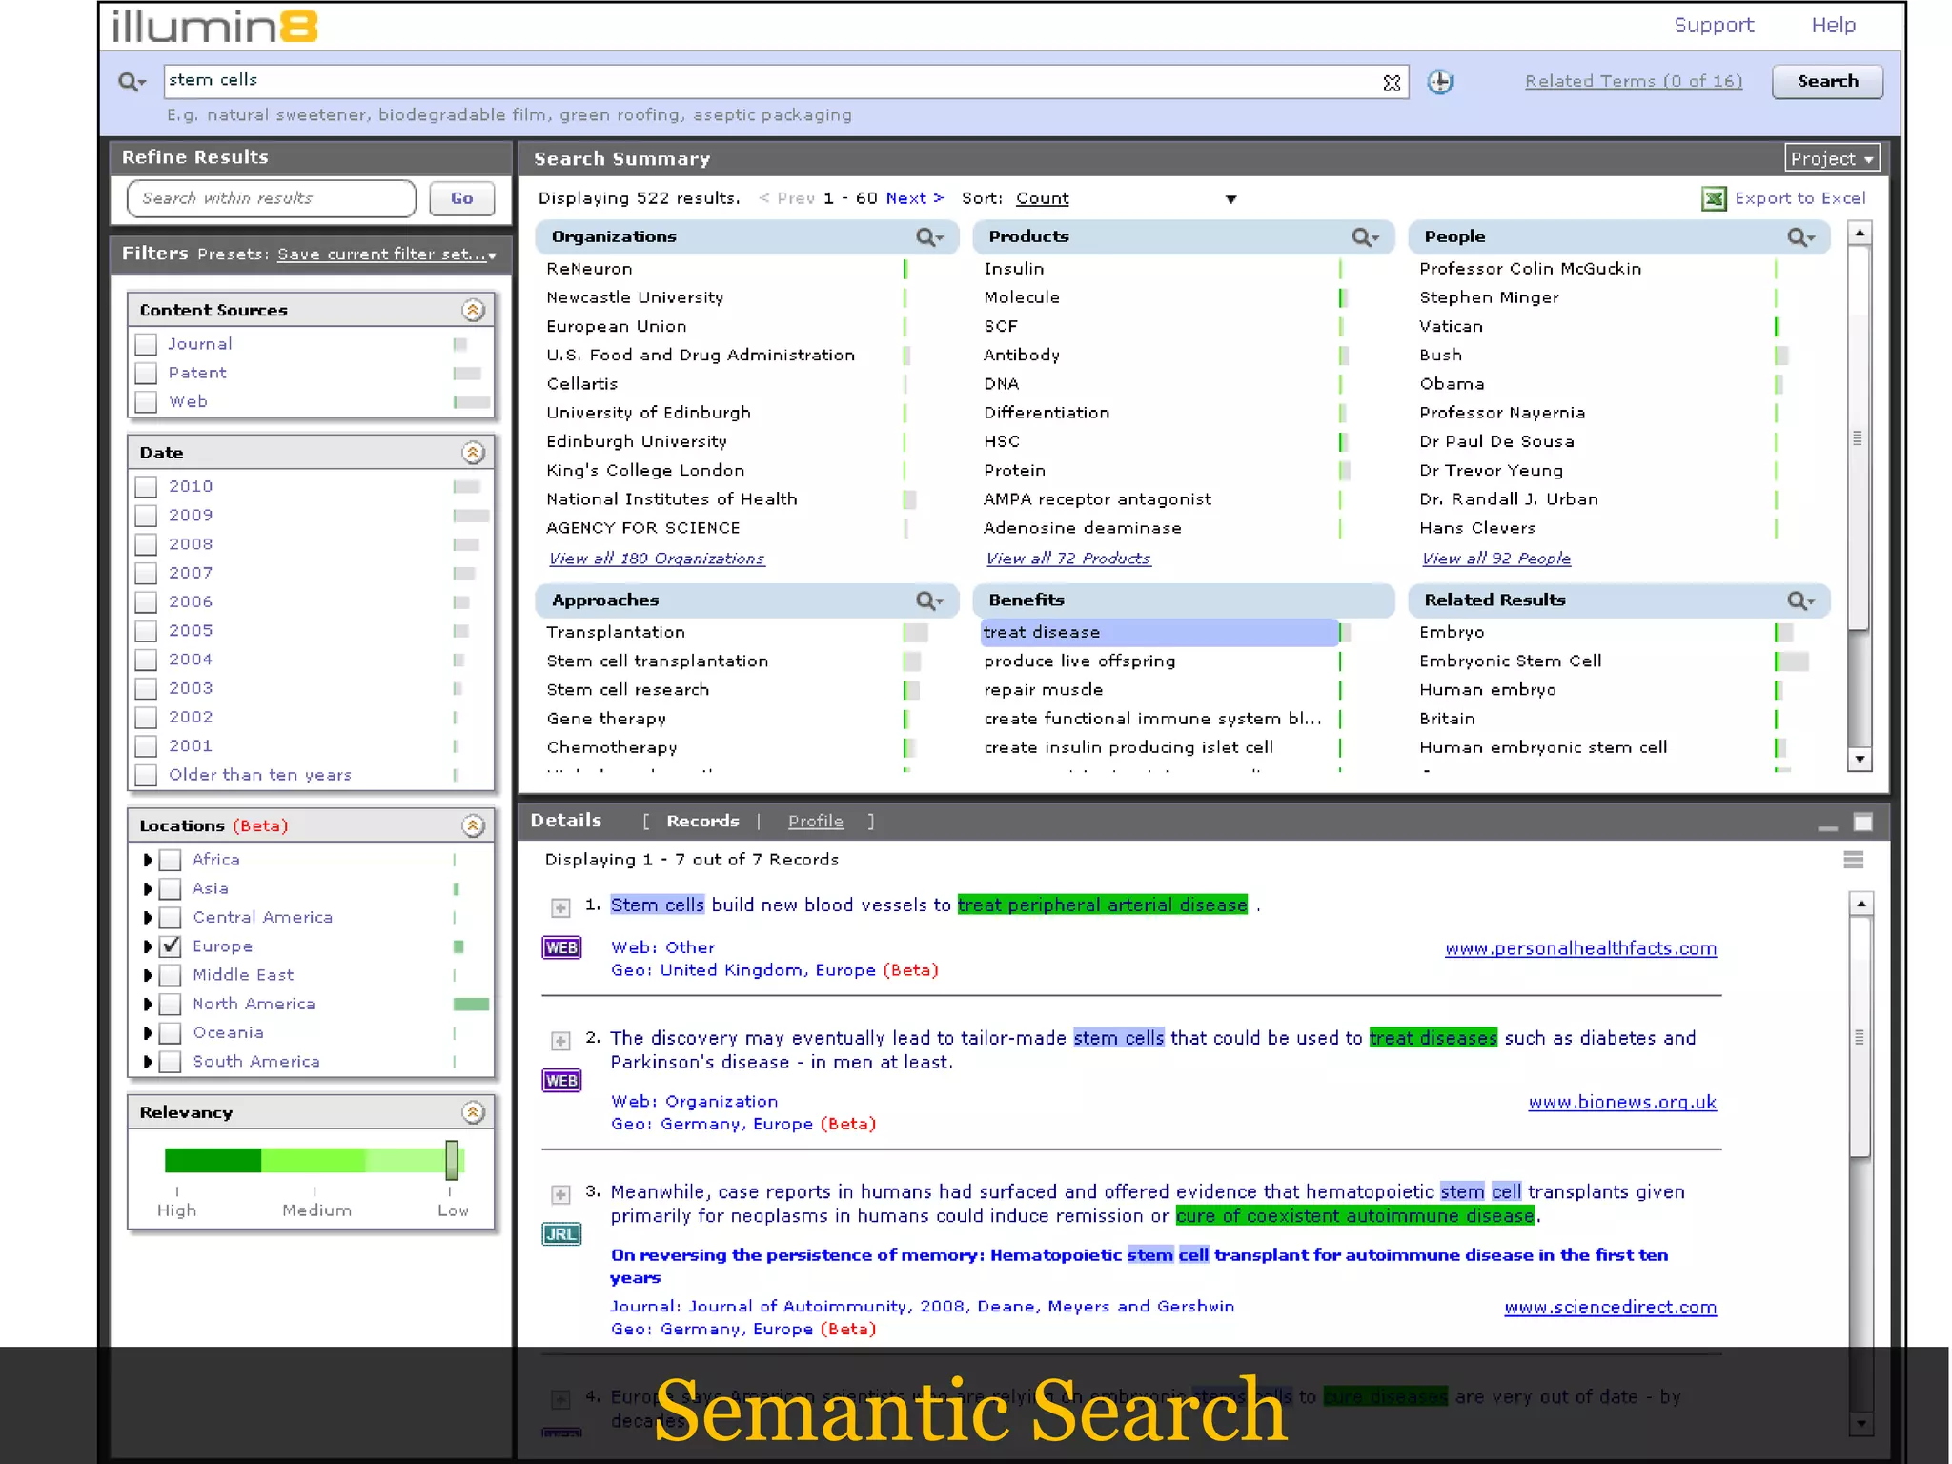This screenshot has width=1952, height=1464.
Task: Open the Sort by Count dropdown arrow
Action: (1230, 199)
